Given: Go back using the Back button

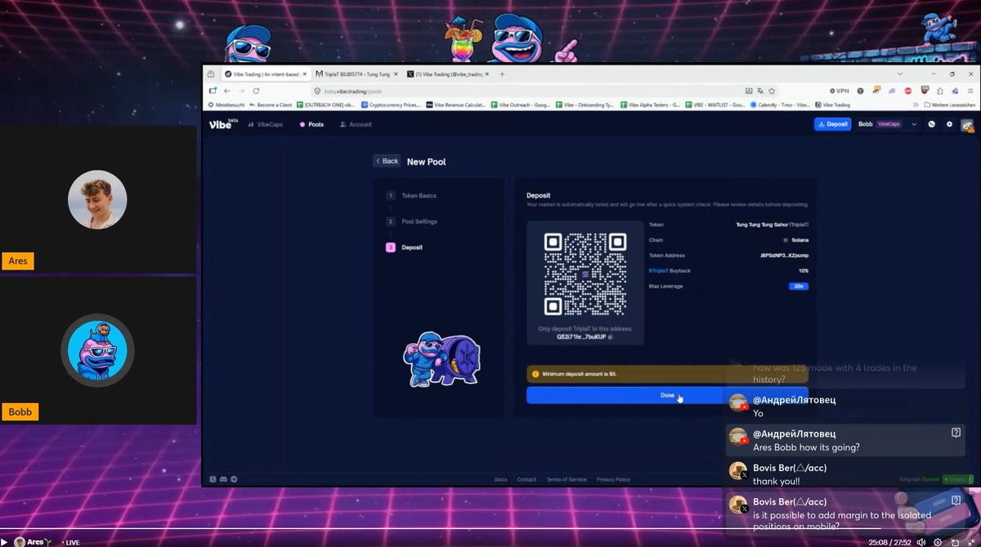Looking at the screenshot, I should [387, 161].
